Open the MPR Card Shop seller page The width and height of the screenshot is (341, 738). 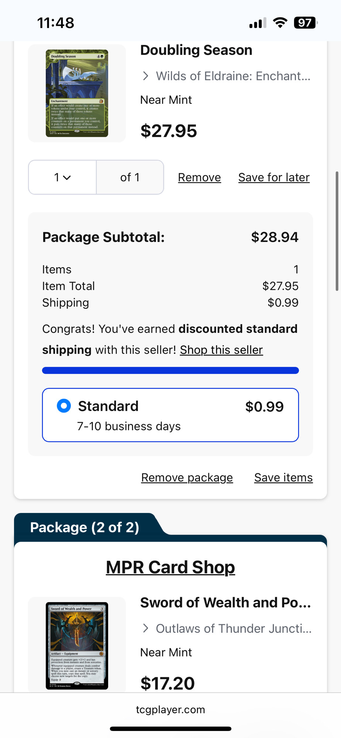170,567
